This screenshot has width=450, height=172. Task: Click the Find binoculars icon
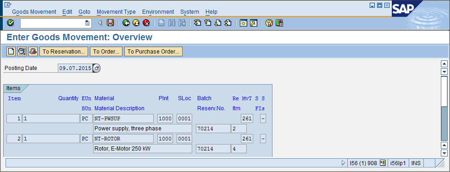[x=172, y=23]
